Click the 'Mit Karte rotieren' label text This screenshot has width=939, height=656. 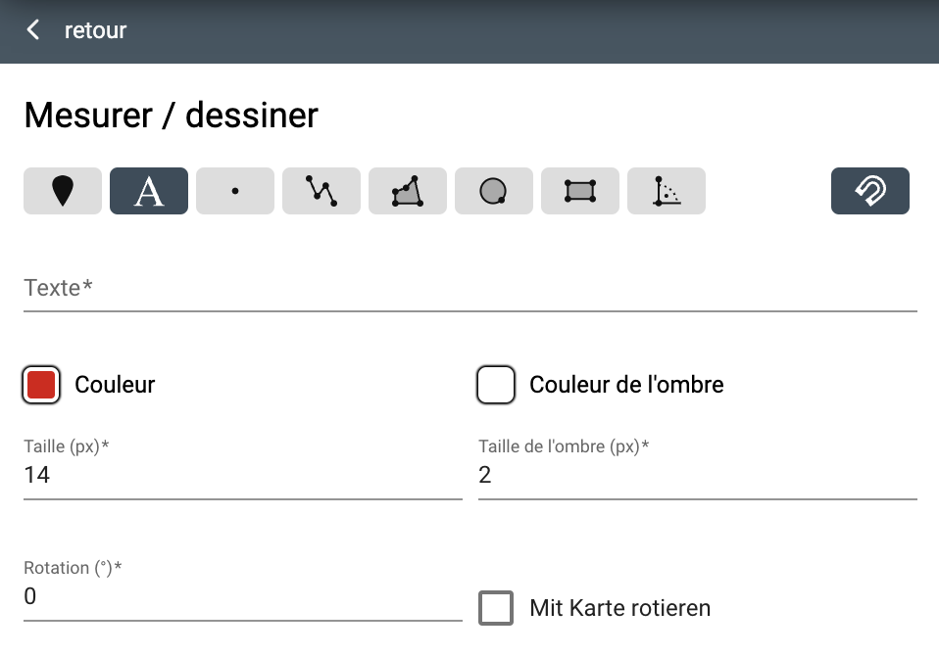pos(619,608)
